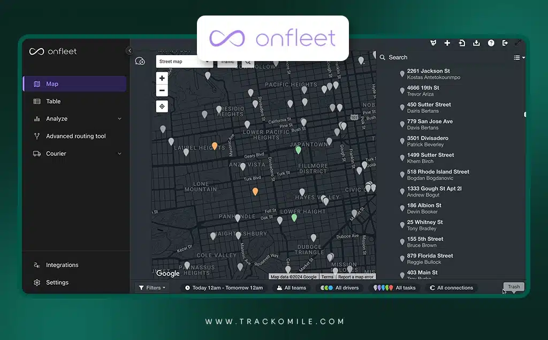This screenshot has height=340, width=548.
Task: Click the fox mascot icon in top toolbar
Action: pos(433,43)
